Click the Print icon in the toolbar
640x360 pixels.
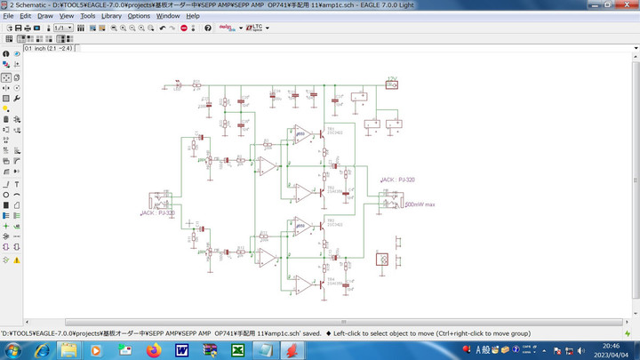pyautogui.click(x=29, y=28)
